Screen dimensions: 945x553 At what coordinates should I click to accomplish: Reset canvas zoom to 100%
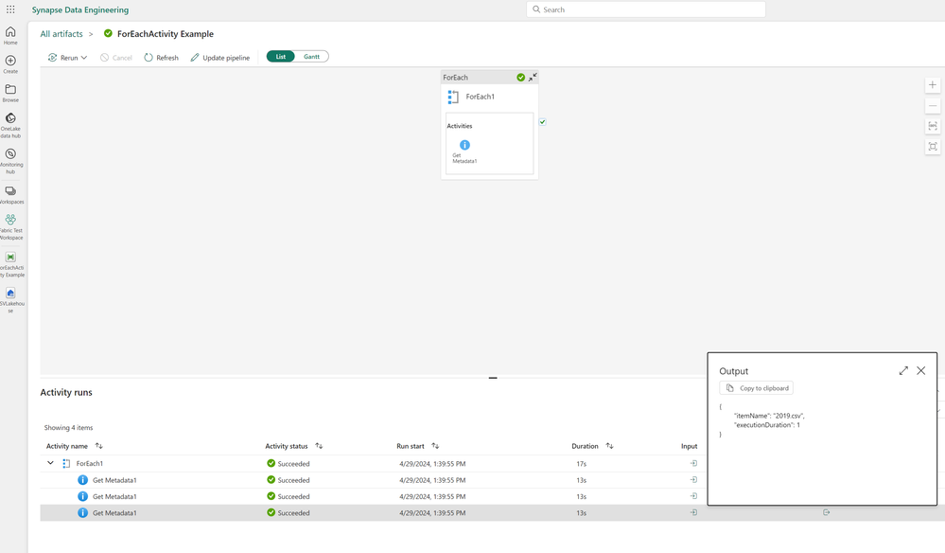933,126
